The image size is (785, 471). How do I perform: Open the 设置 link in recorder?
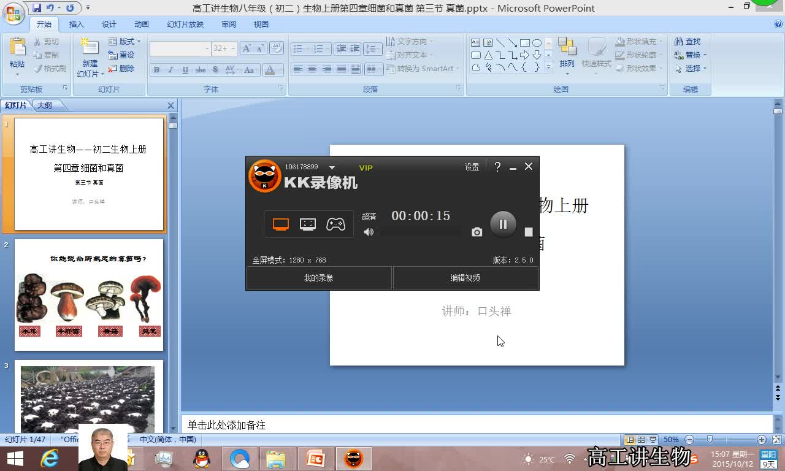click(x=472, y=167)
